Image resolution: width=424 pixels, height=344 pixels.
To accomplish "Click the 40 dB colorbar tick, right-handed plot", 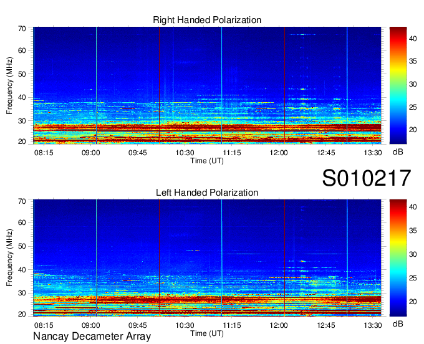I will [413, 39].
